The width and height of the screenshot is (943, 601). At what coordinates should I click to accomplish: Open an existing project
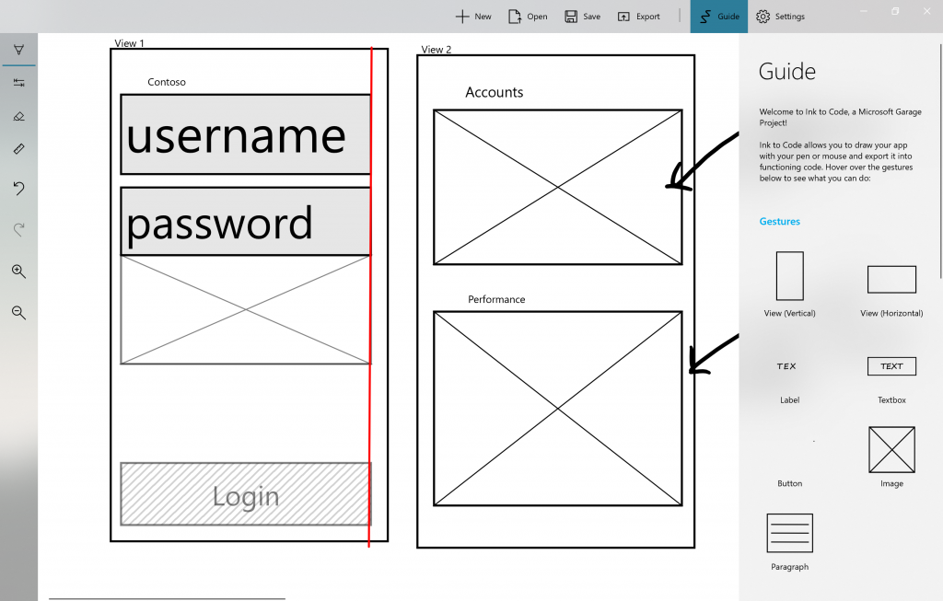pyautogui.click(x=527, y=16)
